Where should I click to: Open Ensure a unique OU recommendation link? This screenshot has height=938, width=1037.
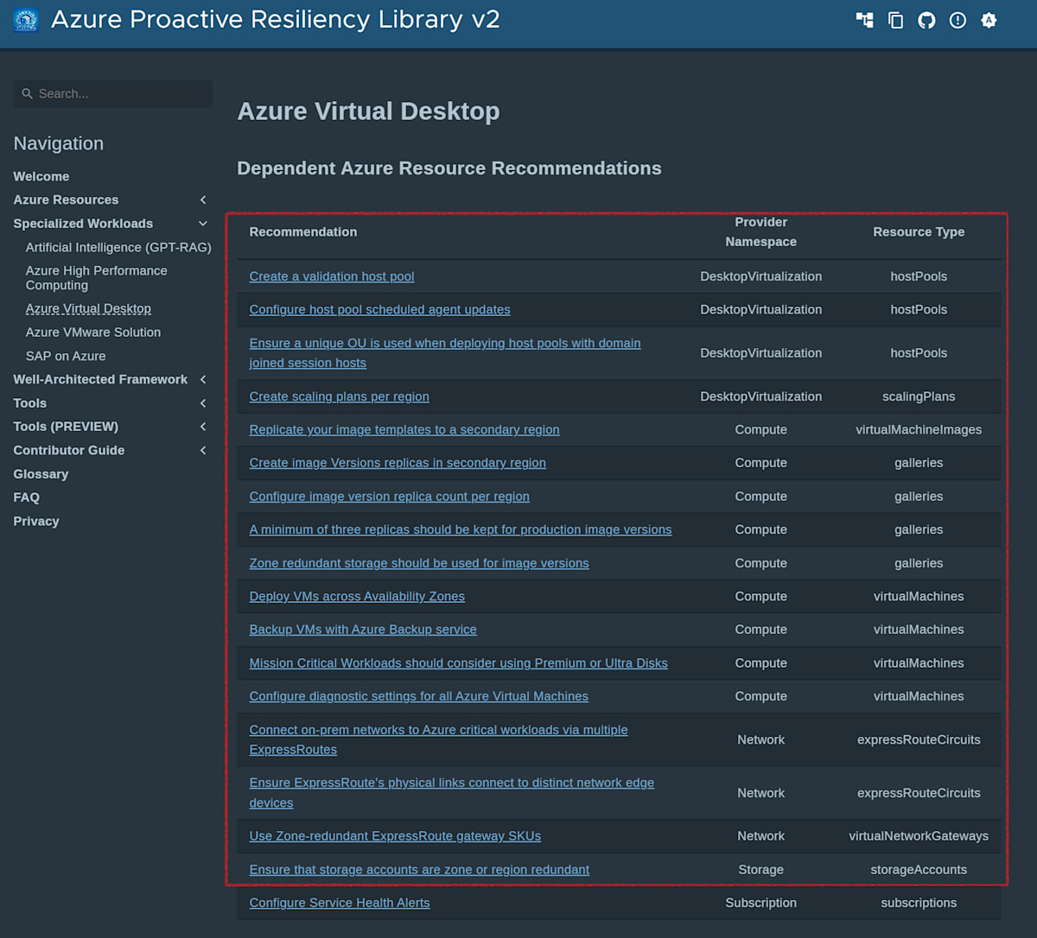tap(445, 353)
